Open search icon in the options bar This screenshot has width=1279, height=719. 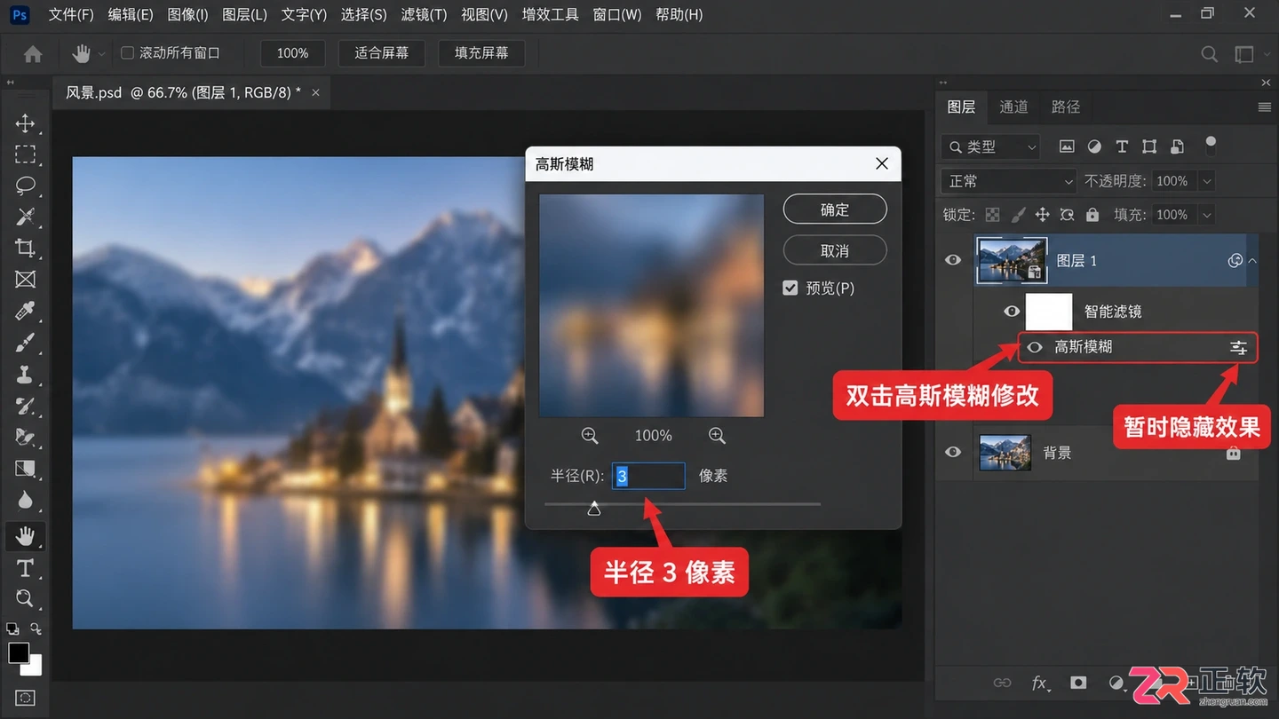1209,54
